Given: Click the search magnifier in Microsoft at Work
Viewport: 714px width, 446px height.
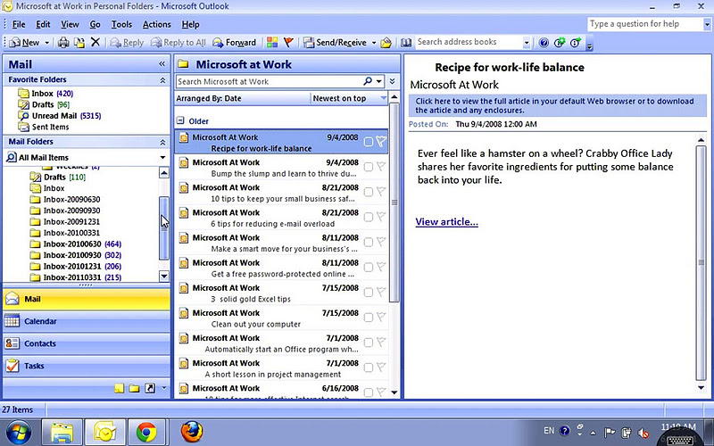Looking at the screenshot, I should 368,81.
